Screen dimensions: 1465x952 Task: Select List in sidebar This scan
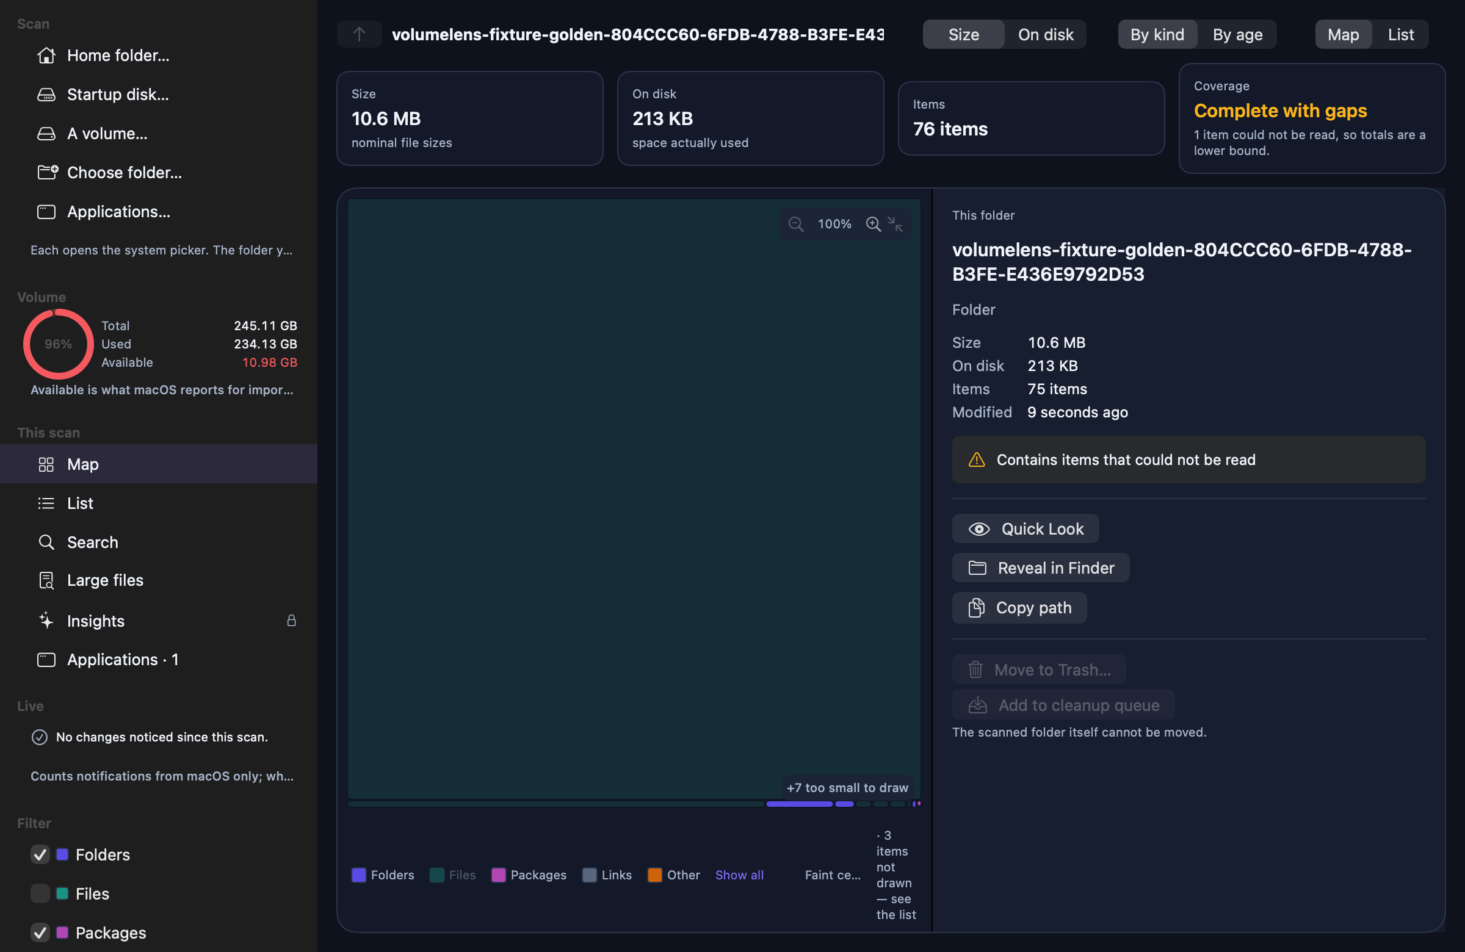(x=159, y=503)
